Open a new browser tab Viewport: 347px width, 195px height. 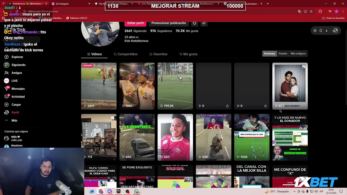coord(268,4)
